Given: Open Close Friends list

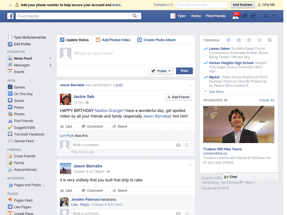Looking at the screenshot, I should (x=22, y=156).
